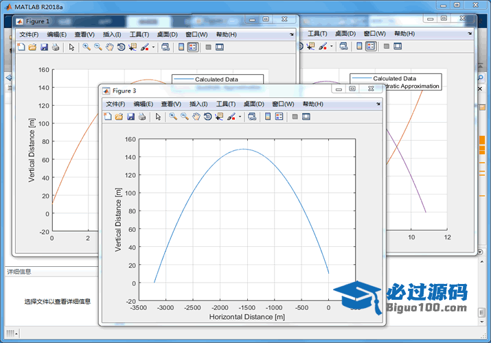Select Edit Plot arrow in Figure 1

71,47
